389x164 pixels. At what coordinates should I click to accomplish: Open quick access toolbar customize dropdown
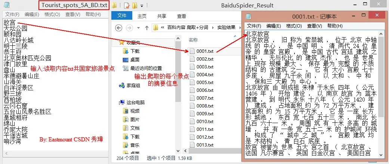click(x=142, y=6)
